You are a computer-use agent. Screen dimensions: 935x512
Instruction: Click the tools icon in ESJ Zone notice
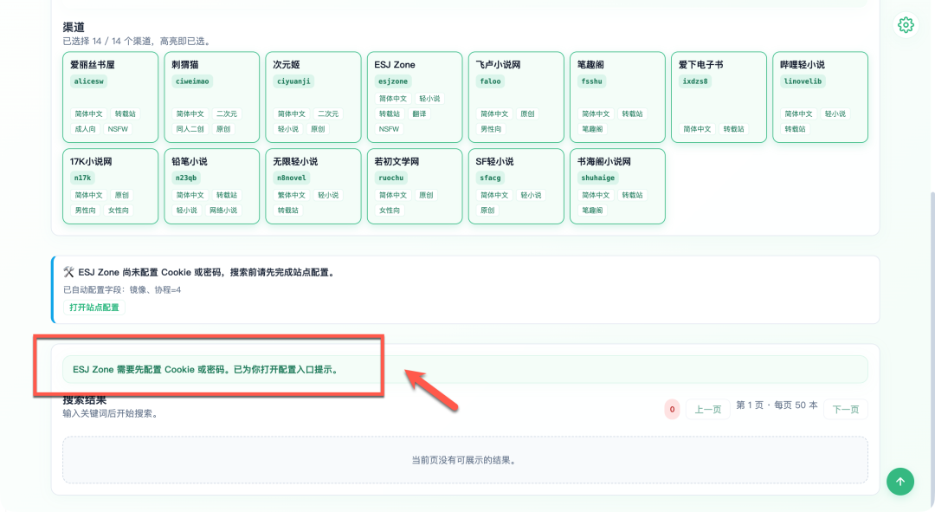(x=69, y=272)
